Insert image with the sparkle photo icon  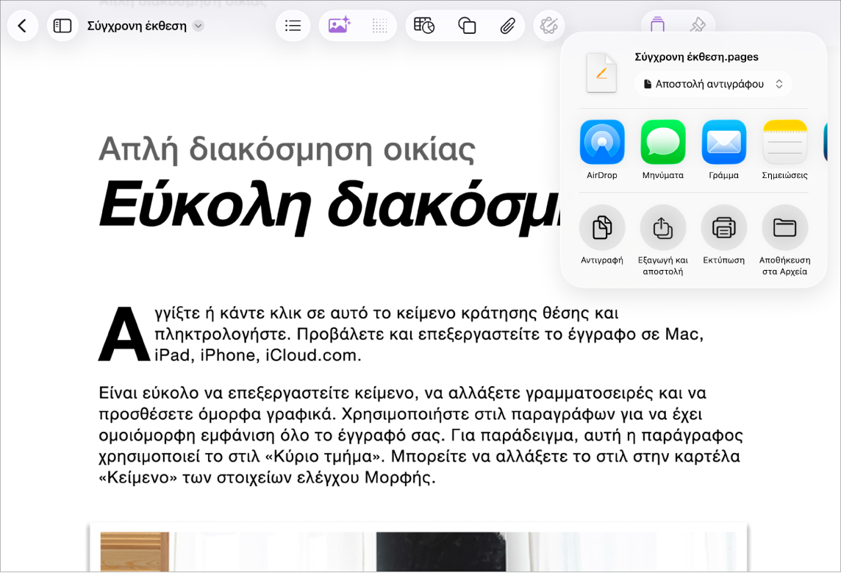click(x=339, y=26)
